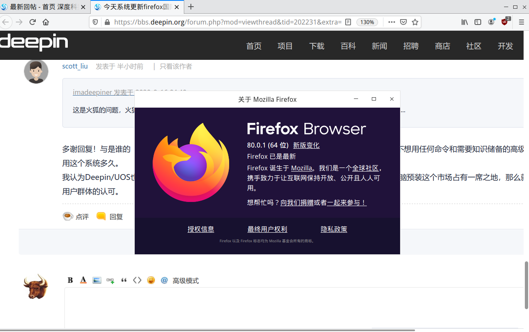Image resolution: width=529 pixels, height=332 pixels.
Task: Open the 隐私政策 privacy policy link
Action: (334, 229)
